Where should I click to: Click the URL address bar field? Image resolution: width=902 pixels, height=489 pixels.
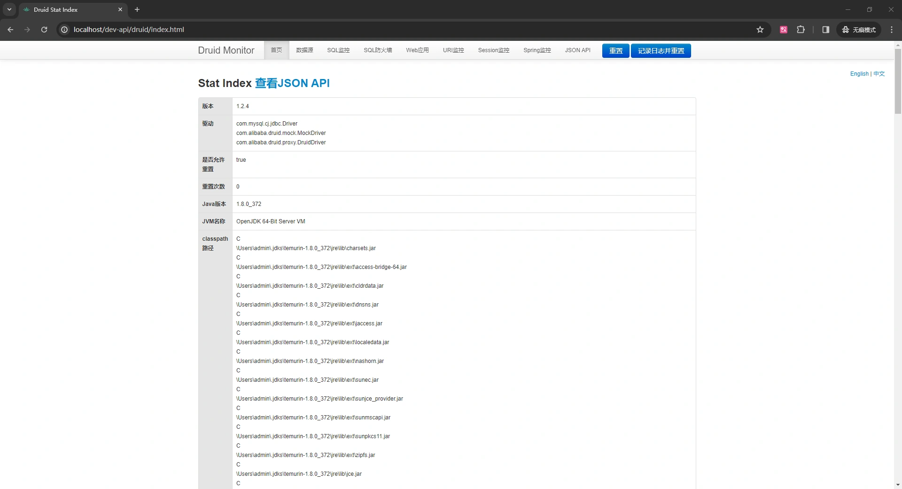click(x=376, y=30)
